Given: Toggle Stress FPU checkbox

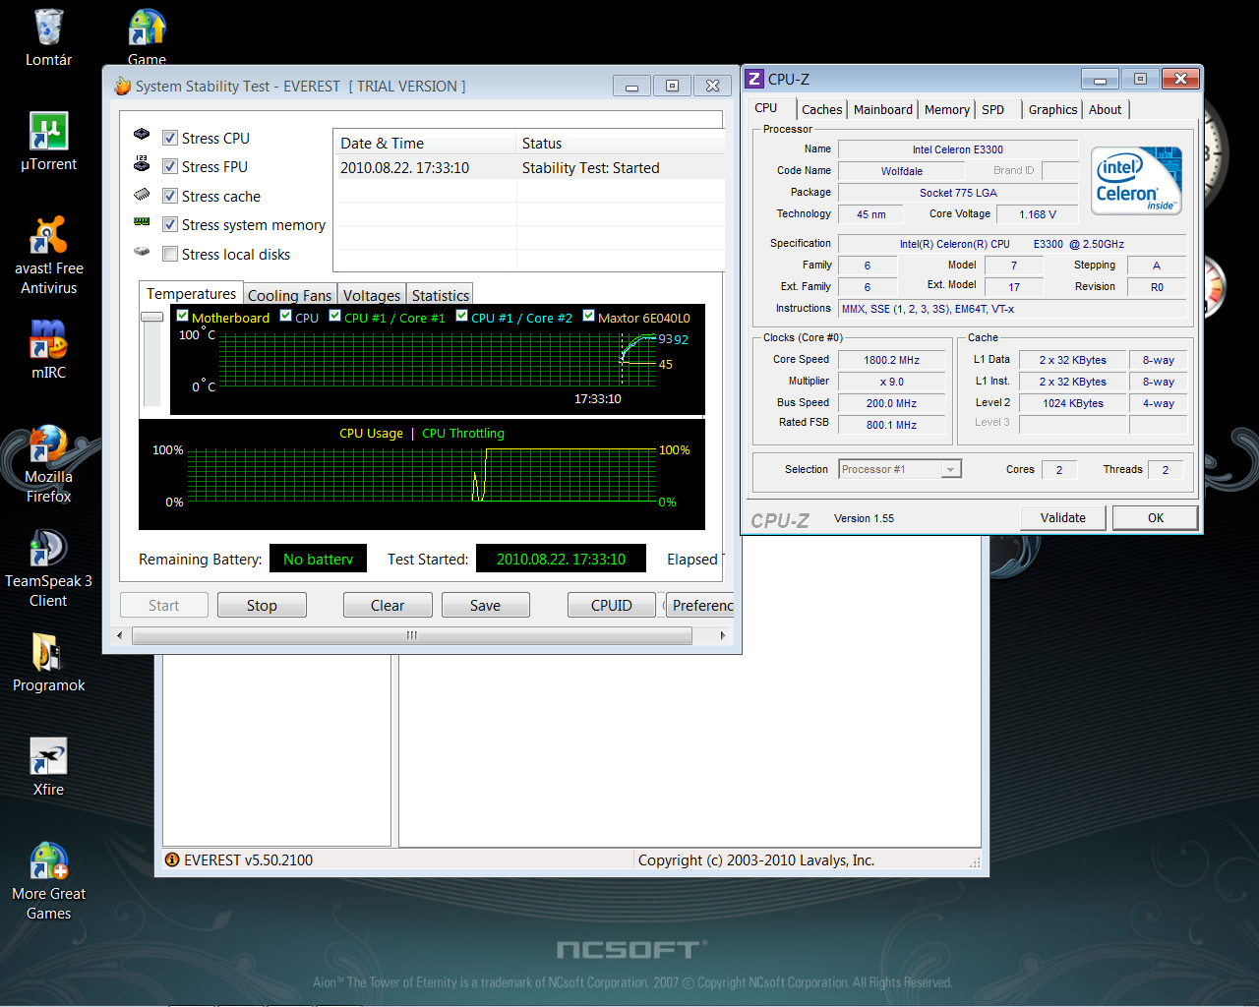Looking at the screenshot, I should tap(170, 167).
